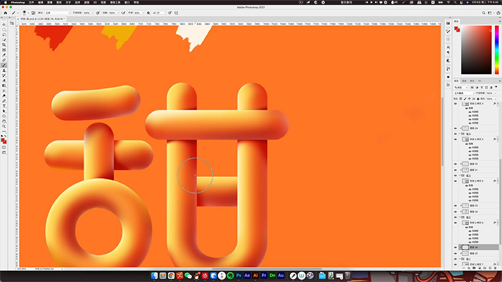This screenshot has height=282, width=502.
Task: Open the brush settings panel toggle
Action: click(33, 13)
